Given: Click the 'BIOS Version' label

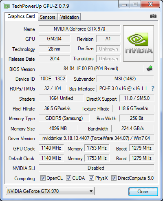Looking at the screenshot, I should tap(22, 69).
